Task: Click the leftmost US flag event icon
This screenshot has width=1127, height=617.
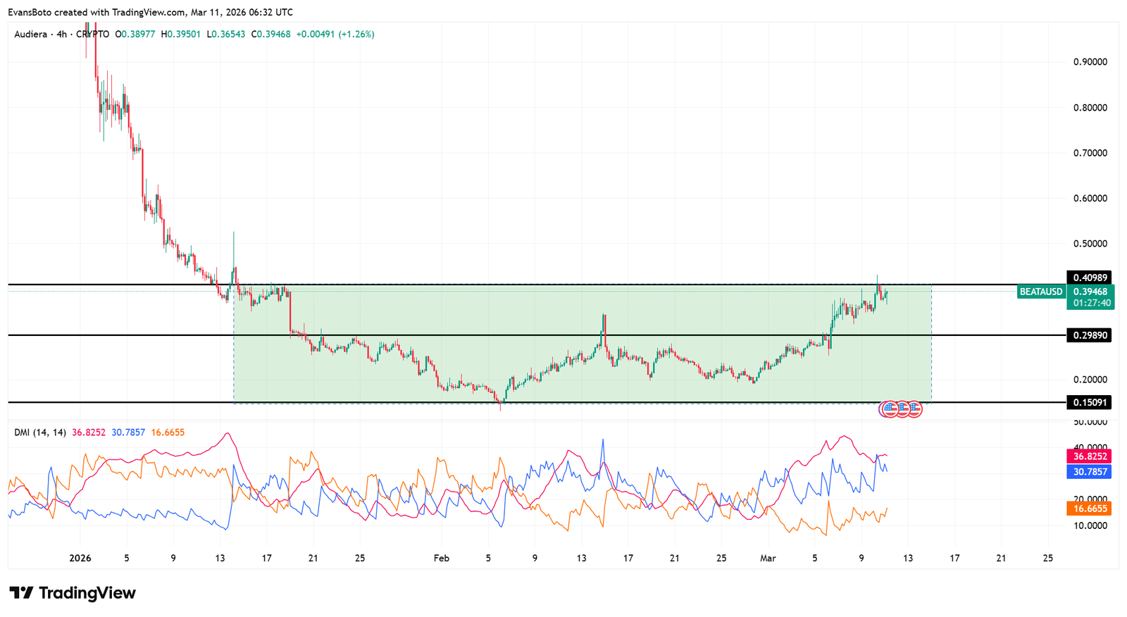Action: coord(890,409)
